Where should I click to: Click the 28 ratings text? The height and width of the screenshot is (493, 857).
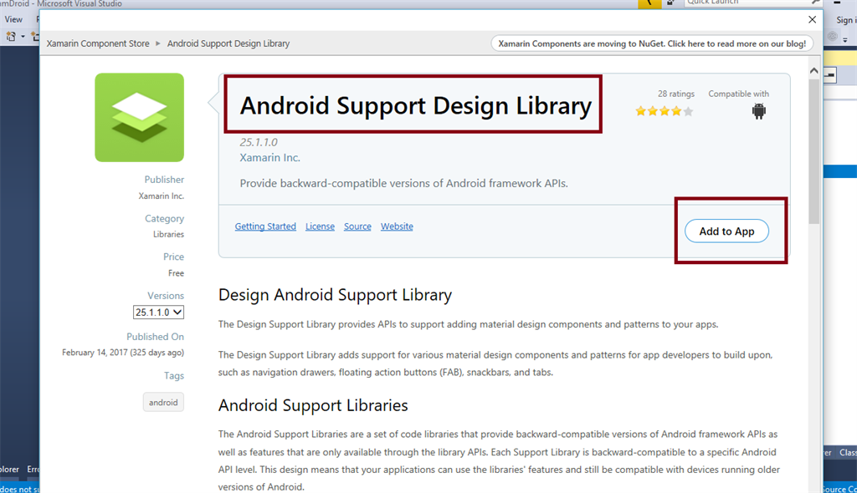[x=676, y=94]
